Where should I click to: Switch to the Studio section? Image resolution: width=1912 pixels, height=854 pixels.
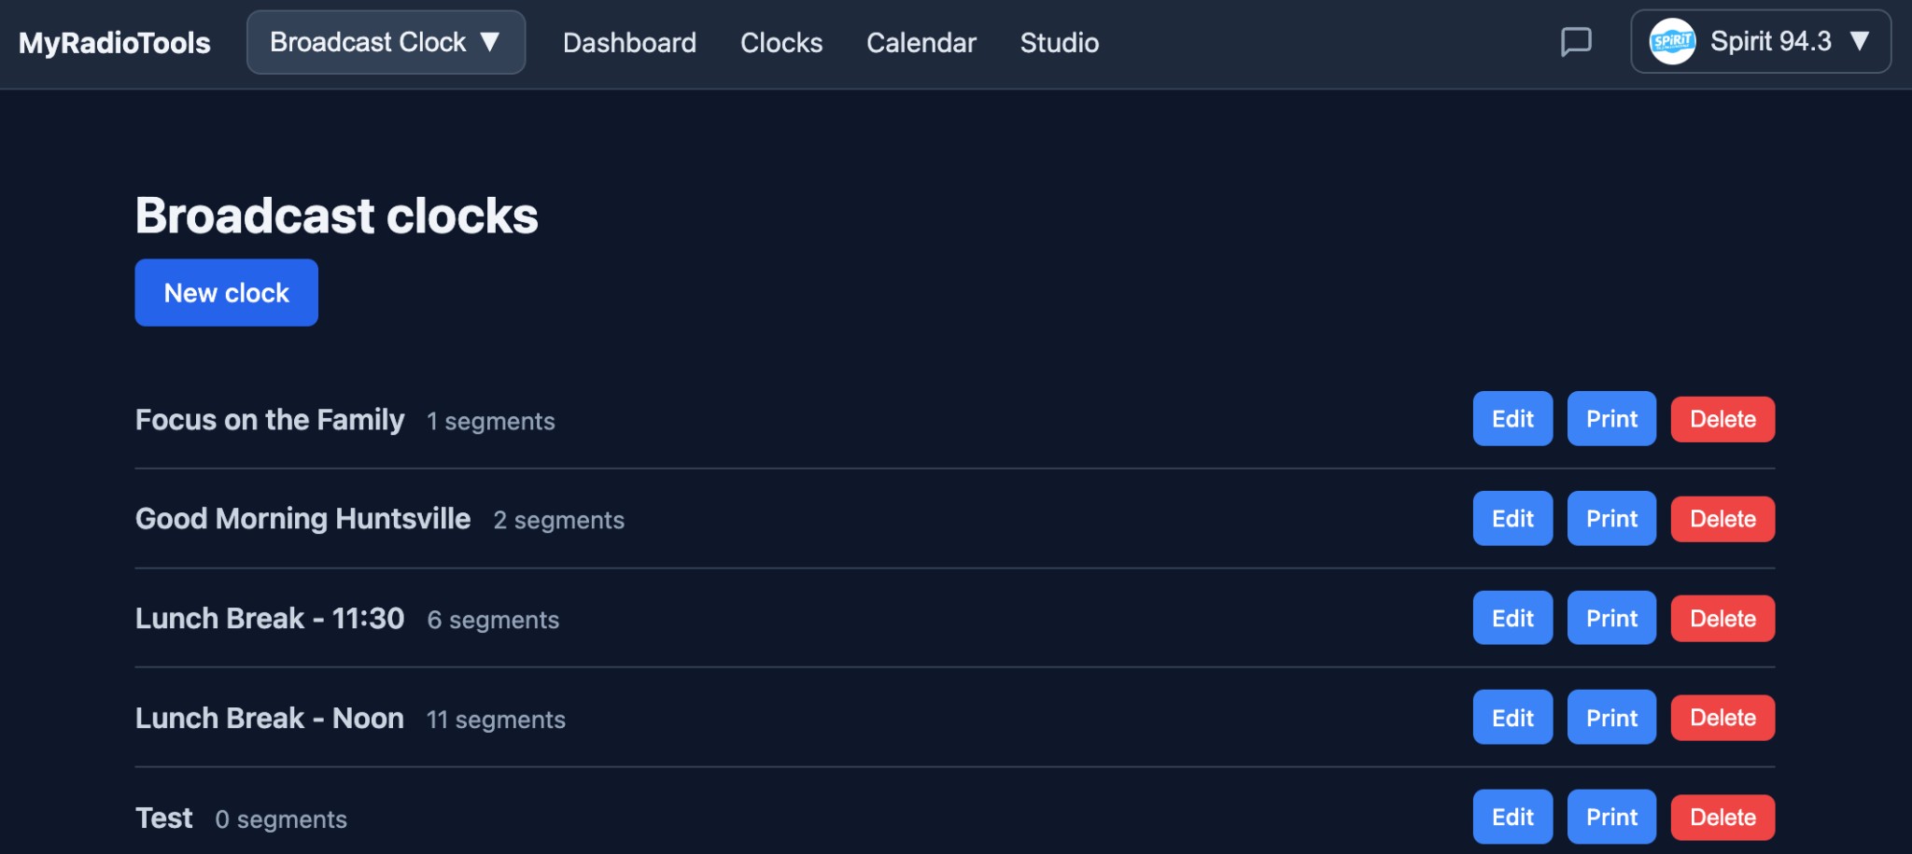coord(1059,43)
